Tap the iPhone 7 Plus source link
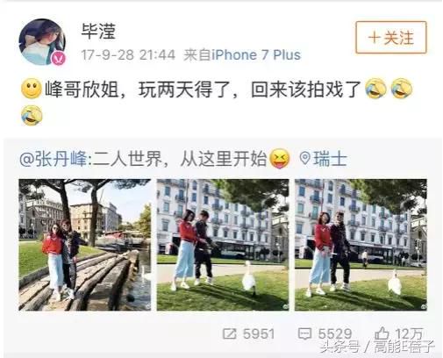This screenshot has width=443, height=358. point(256,55)
